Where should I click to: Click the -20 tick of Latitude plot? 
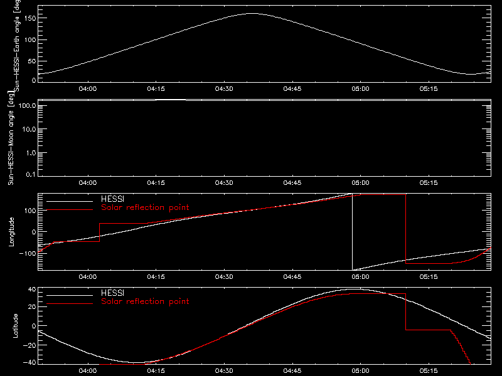click(x=29, y=345)
